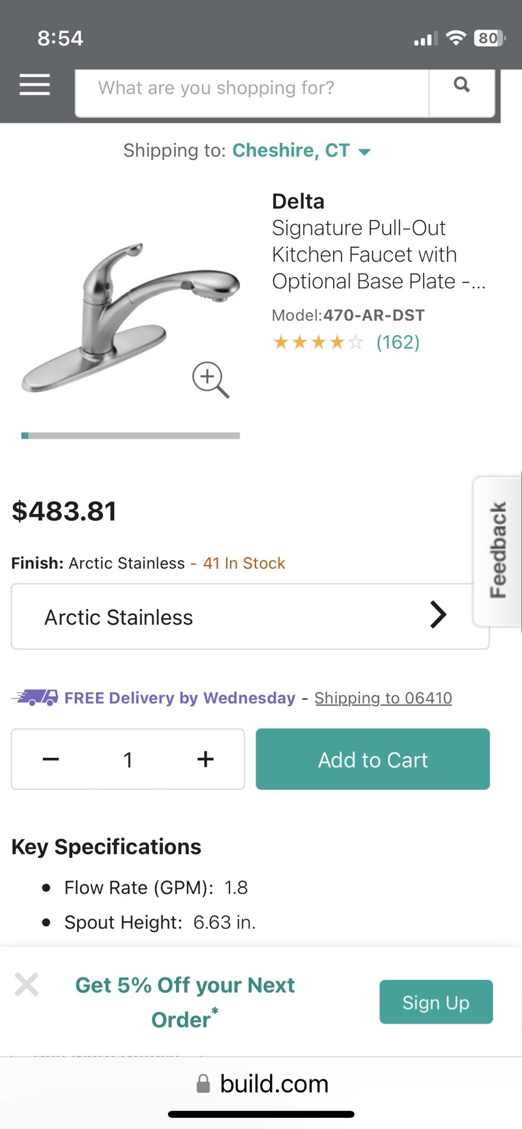Expand the Arctic Stainless finish selector
Image resolution: width=522 pixels, height=1129 pixels.
(x=250, y=617)
